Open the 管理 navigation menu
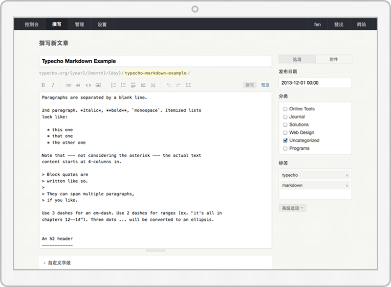Image resolution: width=391 pixels, height=287 pixels. pos(79,24)
